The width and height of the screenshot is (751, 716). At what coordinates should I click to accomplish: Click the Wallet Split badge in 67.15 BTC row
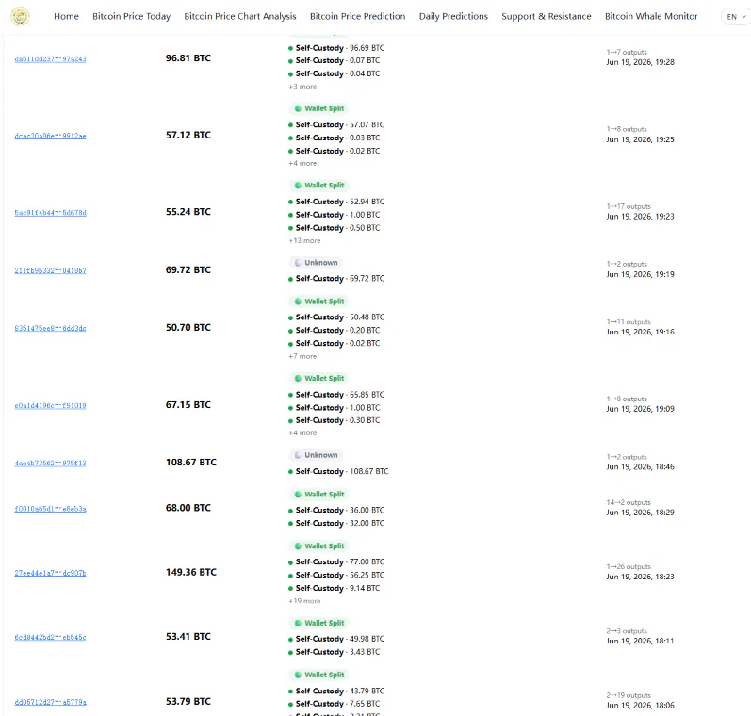pos(318,378)
